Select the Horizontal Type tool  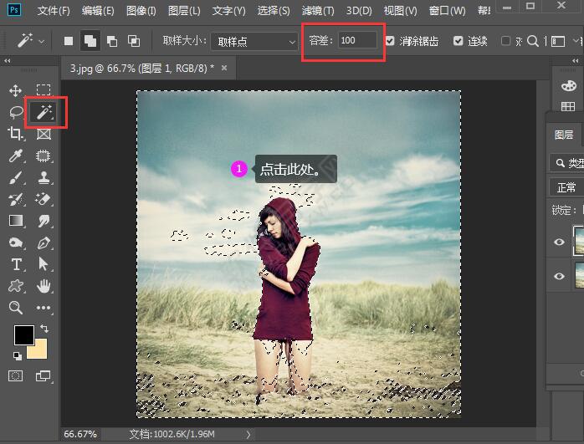pyautogui.click(x=15, y=264)
